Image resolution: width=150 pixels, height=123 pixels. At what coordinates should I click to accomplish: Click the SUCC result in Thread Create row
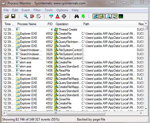(x=140, y=30)
